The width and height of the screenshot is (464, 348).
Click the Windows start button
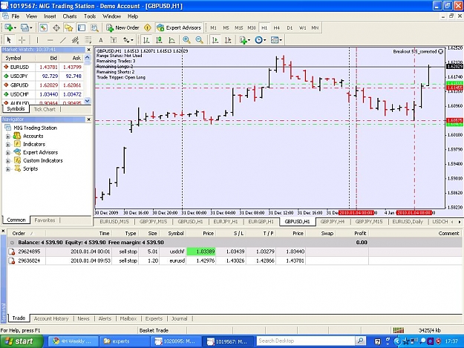(22, 341)
